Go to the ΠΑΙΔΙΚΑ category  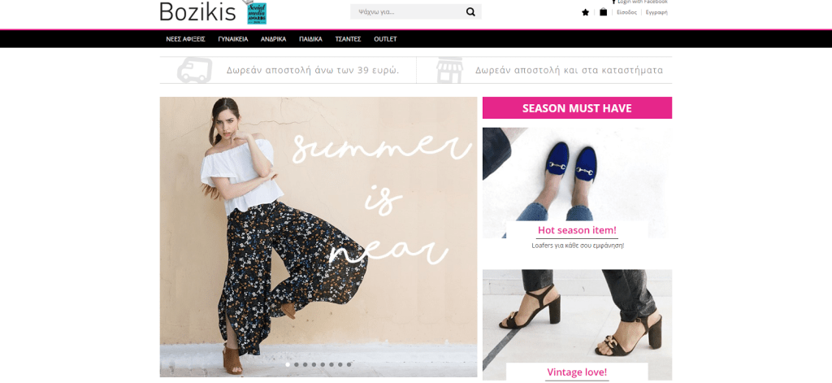(x=310, y=39)
